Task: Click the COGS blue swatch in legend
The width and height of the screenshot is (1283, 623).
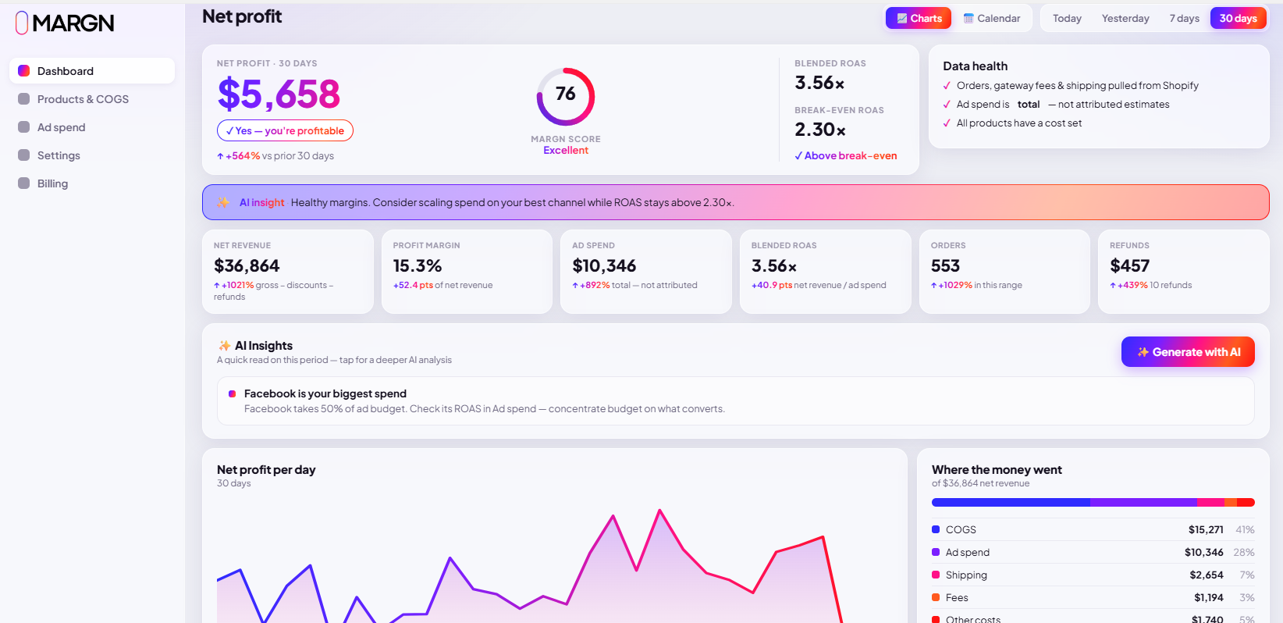Action: coord(936,529)
